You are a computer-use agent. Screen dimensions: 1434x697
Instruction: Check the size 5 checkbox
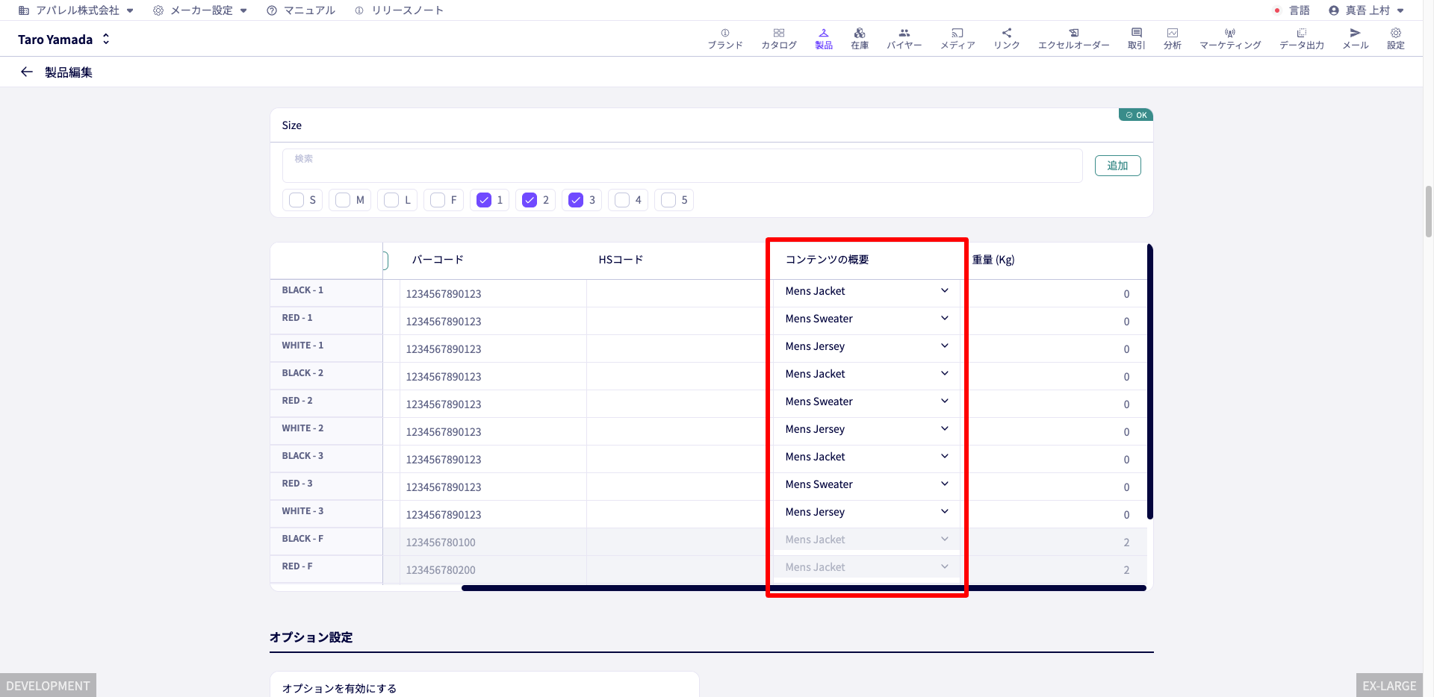tap(668, 200)
